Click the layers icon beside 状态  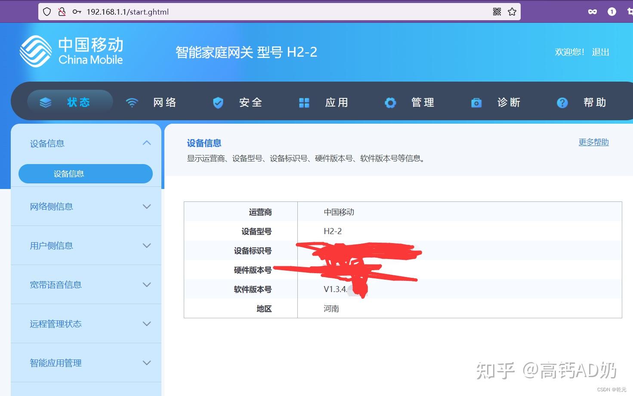45,103
